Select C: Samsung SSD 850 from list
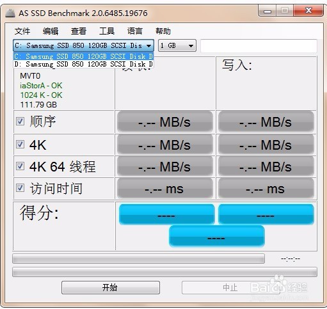 click(x=83, y=56)
